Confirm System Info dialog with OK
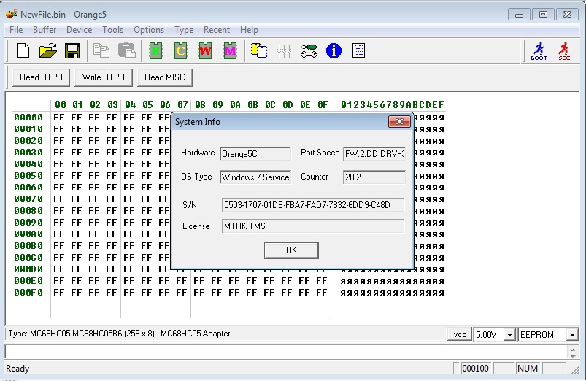 (291, 250)
